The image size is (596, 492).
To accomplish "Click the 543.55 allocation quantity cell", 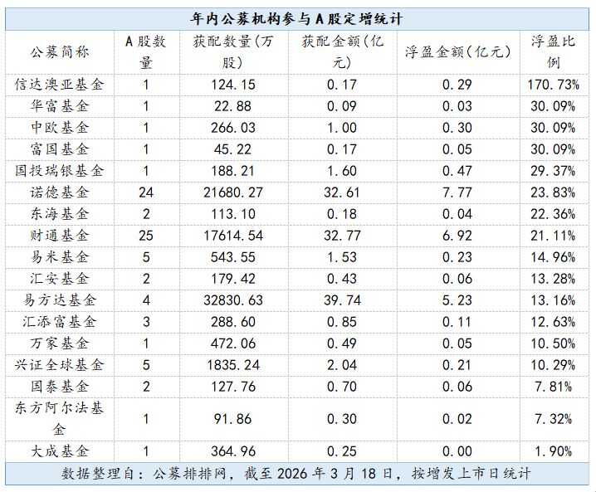I will [233, 257].
